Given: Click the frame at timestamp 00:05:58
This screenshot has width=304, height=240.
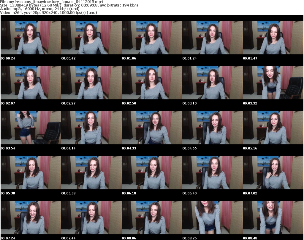Looking at the screenshot, I should (x=91, y=173).
